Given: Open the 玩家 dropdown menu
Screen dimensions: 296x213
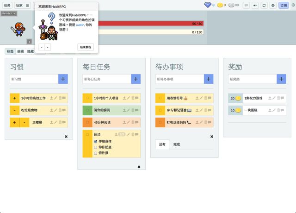Looking at the screenshot, I should (x=23, y=5).
